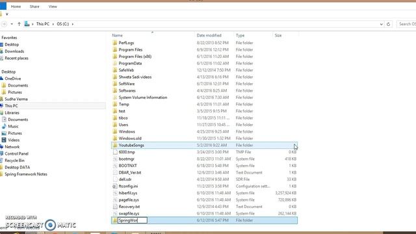The image size is (416, 234).
Task: Select PerfLogs folder icon
Action: coord(114,43)
